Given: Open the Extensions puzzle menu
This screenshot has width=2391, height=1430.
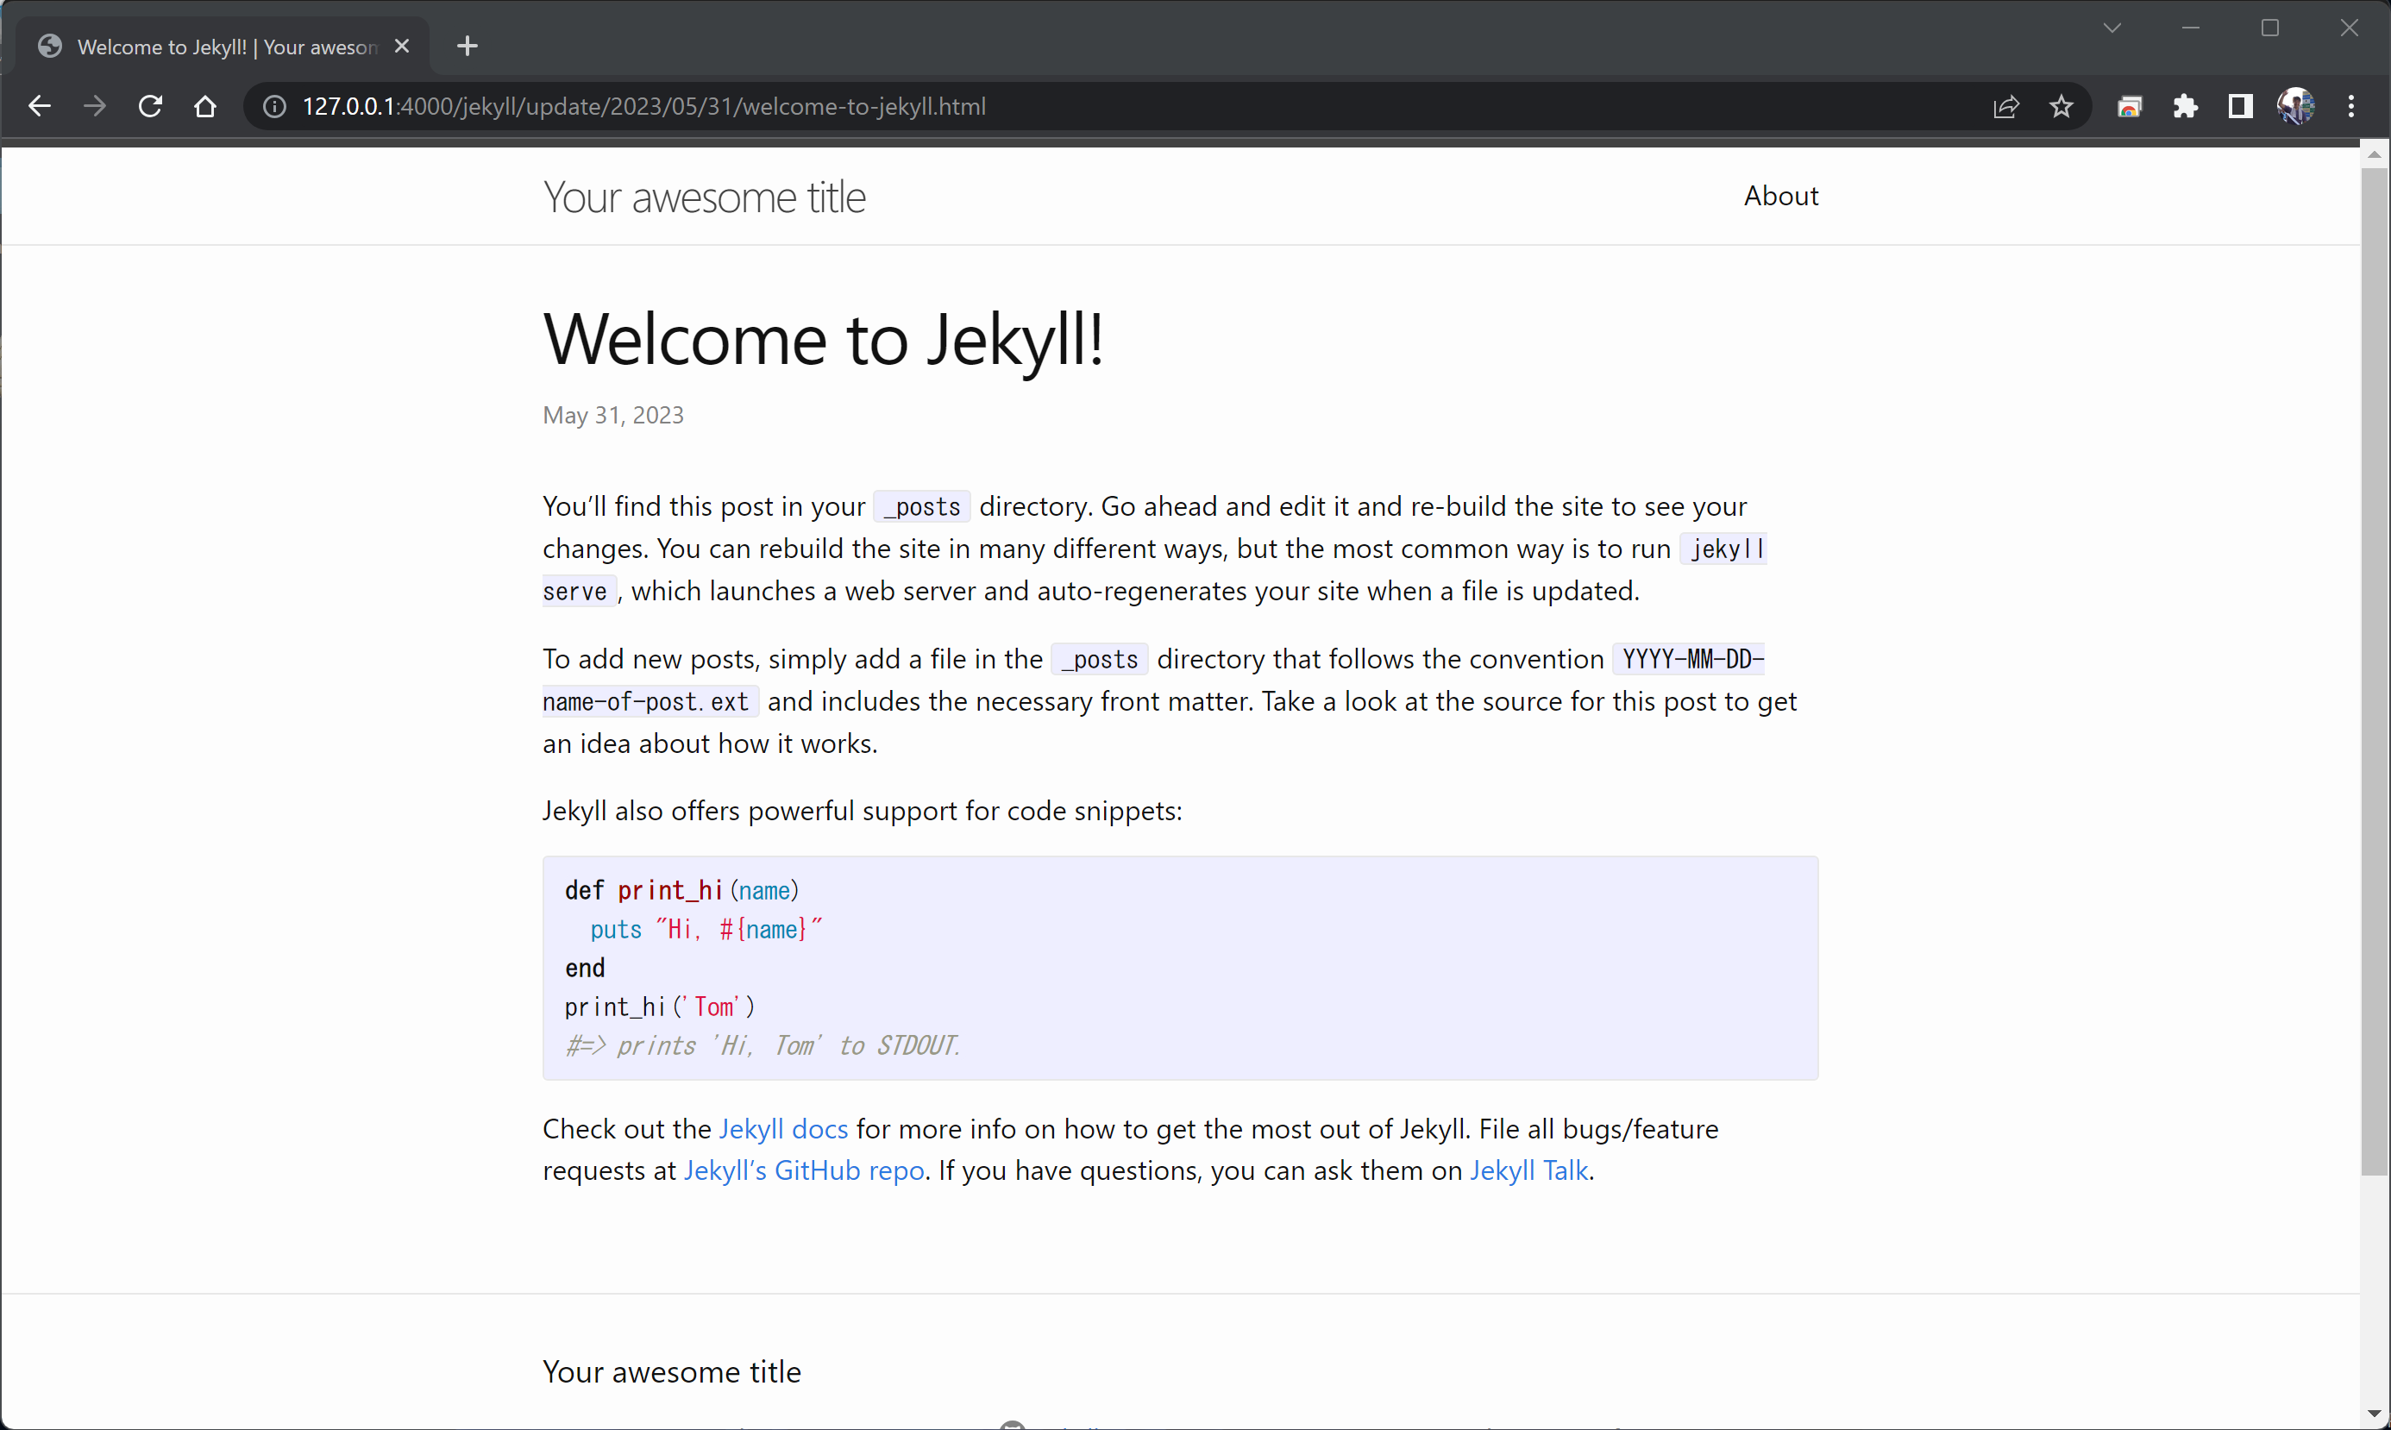Looking at the screenshot, I should [2185, 106].
